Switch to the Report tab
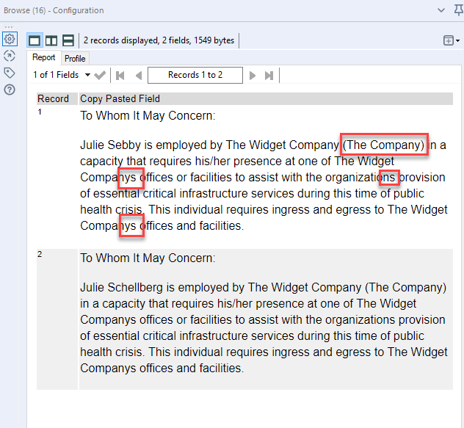Viewport: 464px width, 428px height. coord(44,57)
